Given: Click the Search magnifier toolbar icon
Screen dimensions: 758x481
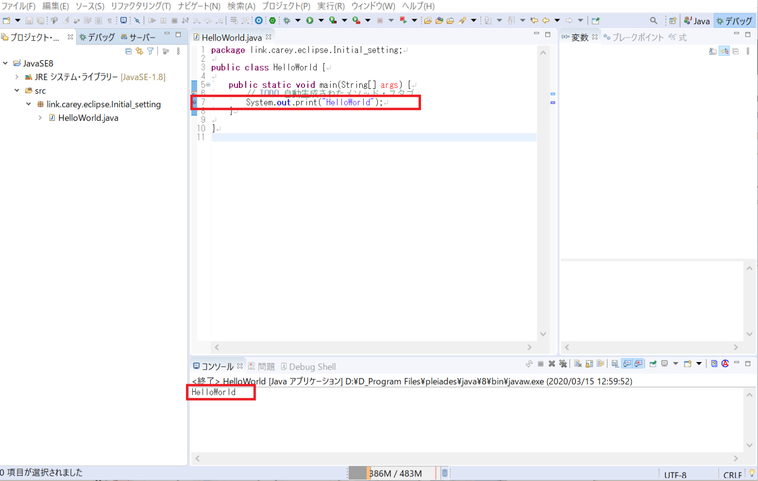Looking at the screenshot, I should (653, 20).
